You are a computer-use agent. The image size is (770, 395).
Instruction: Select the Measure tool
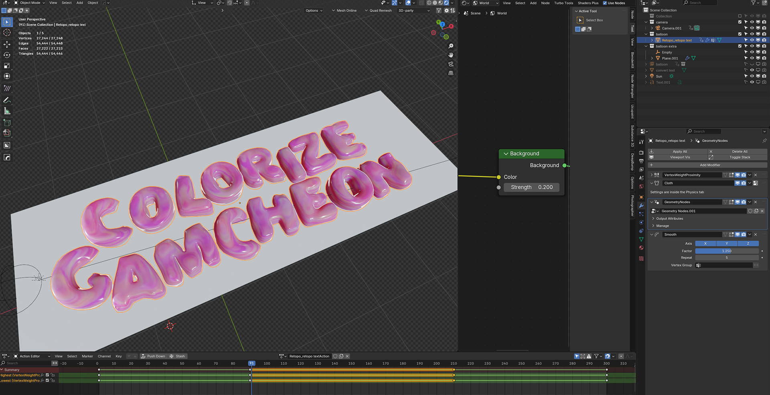coord(7,111)
